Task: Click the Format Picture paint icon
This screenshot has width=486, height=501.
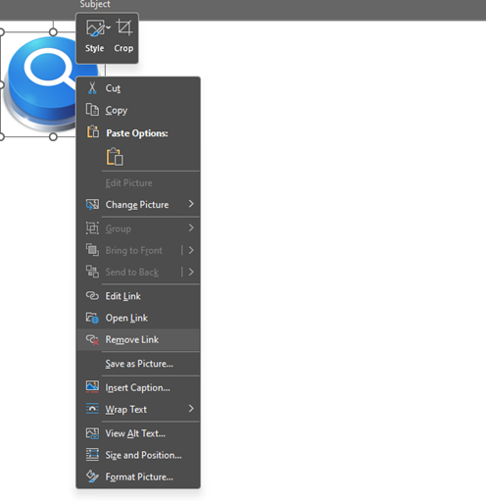Action: 92,476
